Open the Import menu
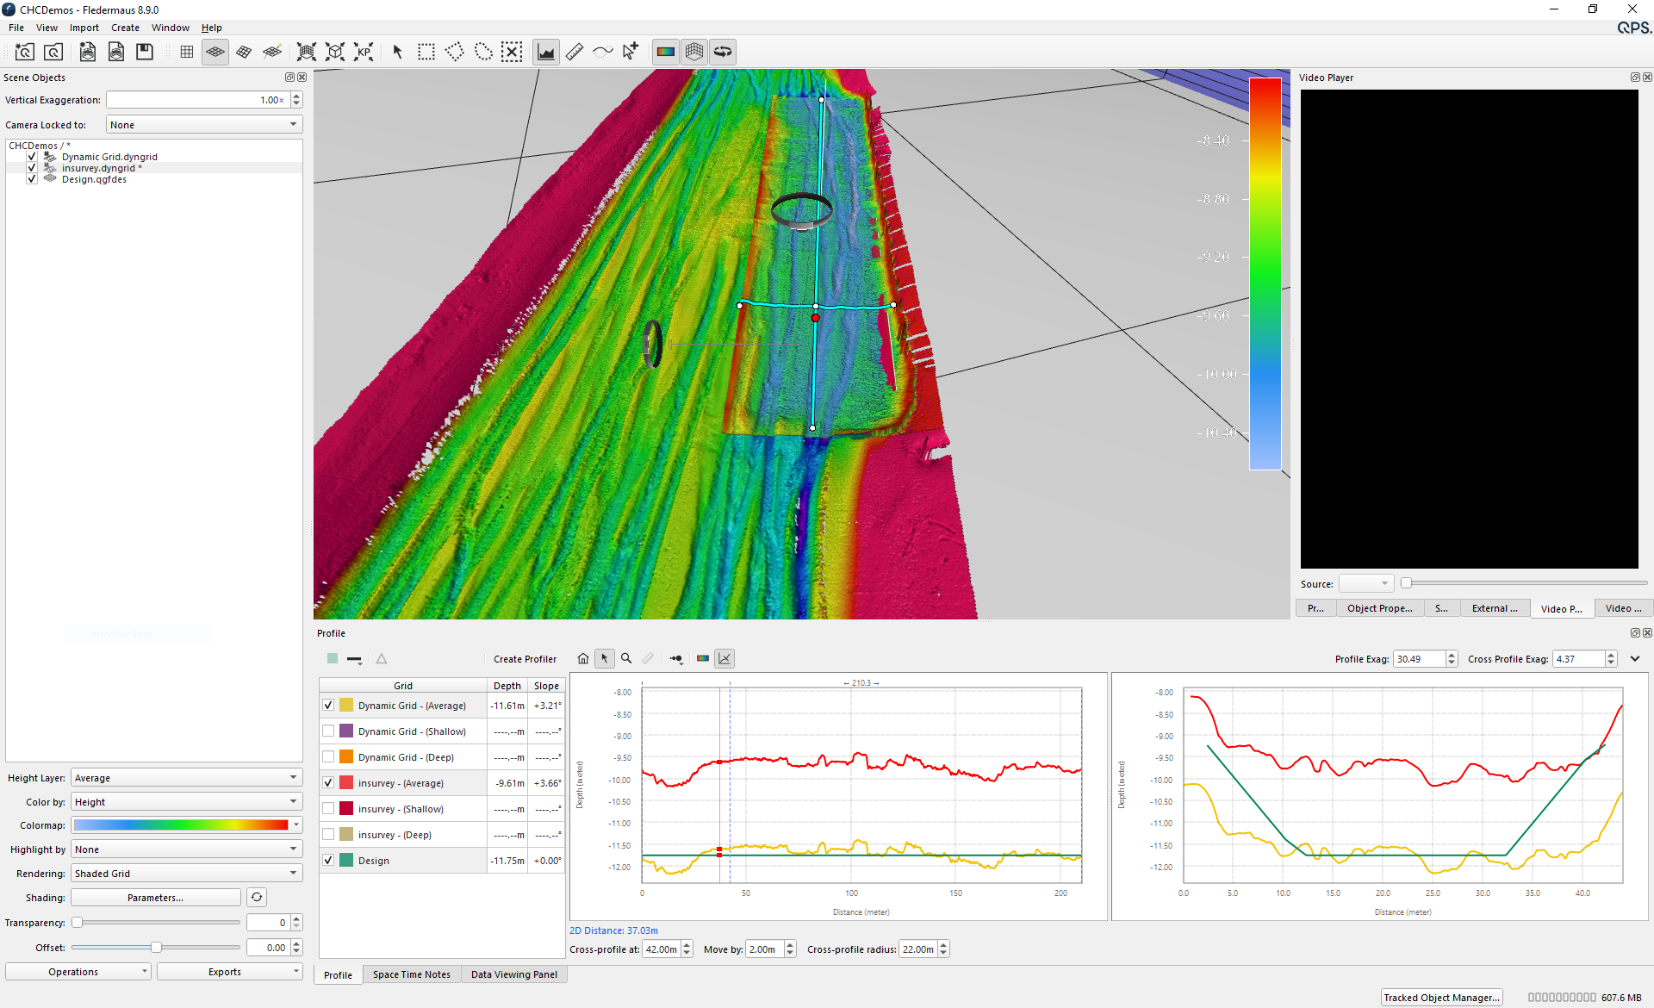Viewport: 1654px width, 1008px height. (x=84, y=28)
